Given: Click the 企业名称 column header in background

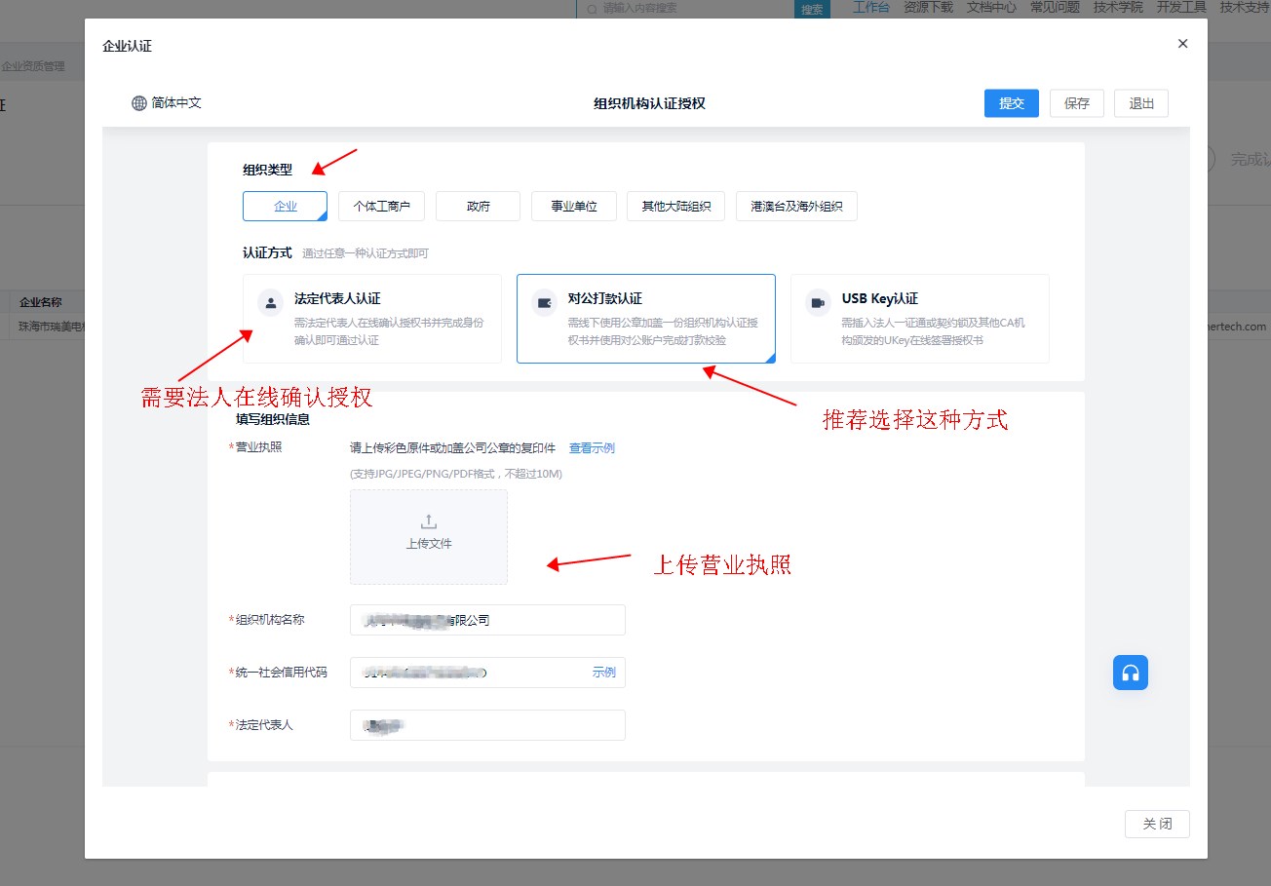Looking at the screenshot, I should (41, 302).
